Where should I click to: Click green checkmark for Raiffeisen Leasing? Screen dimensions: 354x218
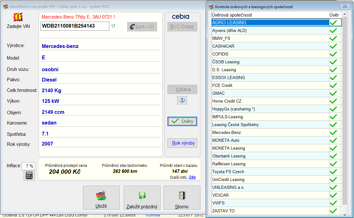pos(333,164)
